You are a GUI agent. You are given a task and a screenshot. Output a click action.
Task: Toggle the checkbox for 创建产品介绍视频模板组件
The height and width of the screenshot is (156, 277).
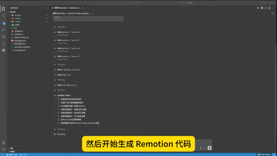pos(58,103)
